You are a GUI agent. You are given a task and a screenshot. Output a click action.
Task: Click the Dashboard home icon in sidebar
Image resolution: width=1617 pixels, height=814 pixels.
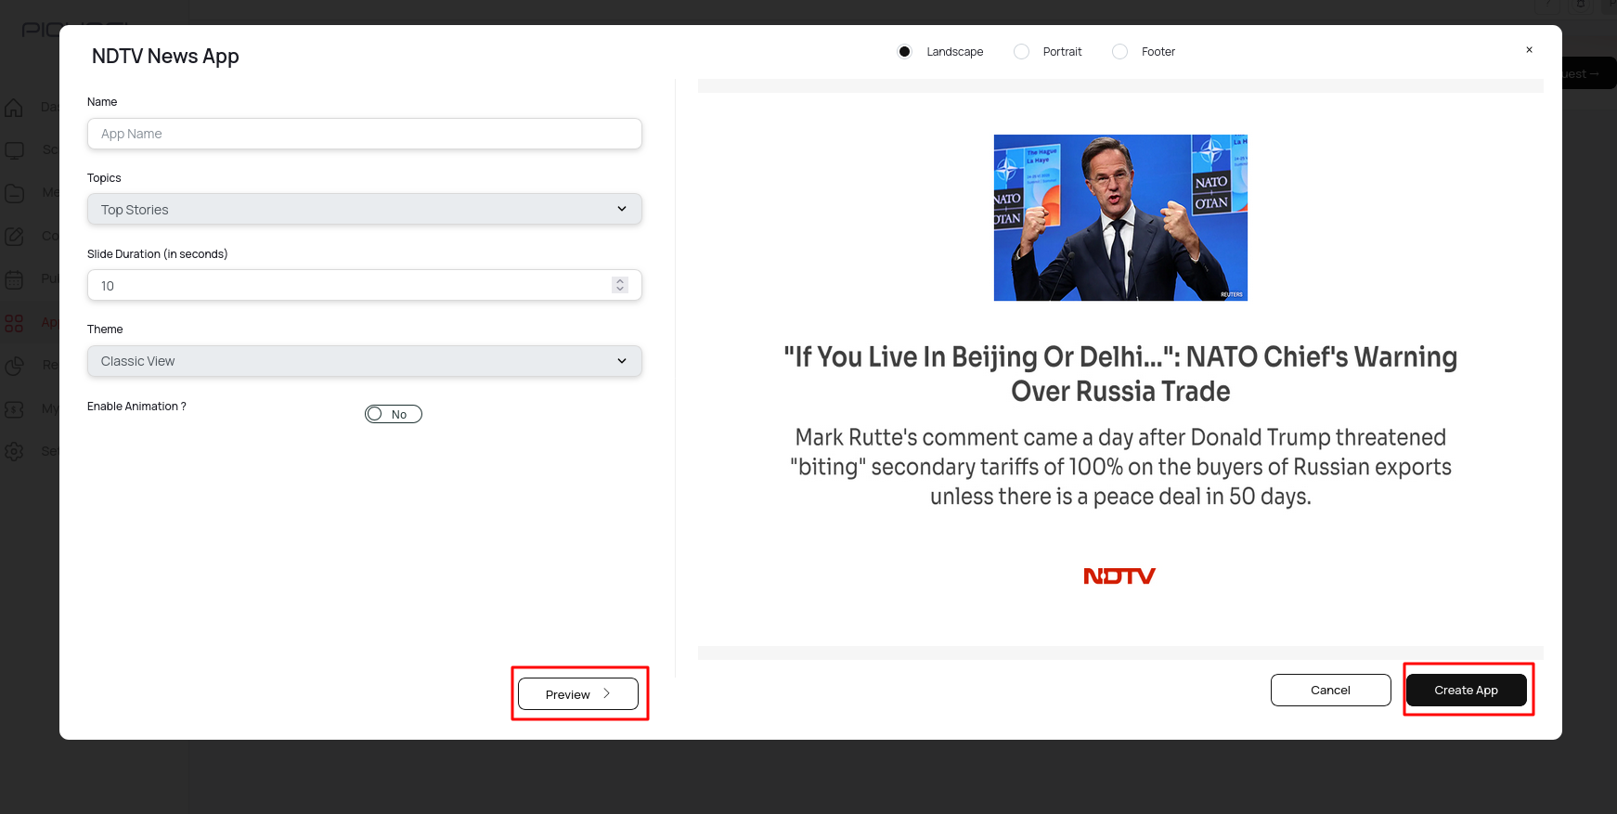14,108
